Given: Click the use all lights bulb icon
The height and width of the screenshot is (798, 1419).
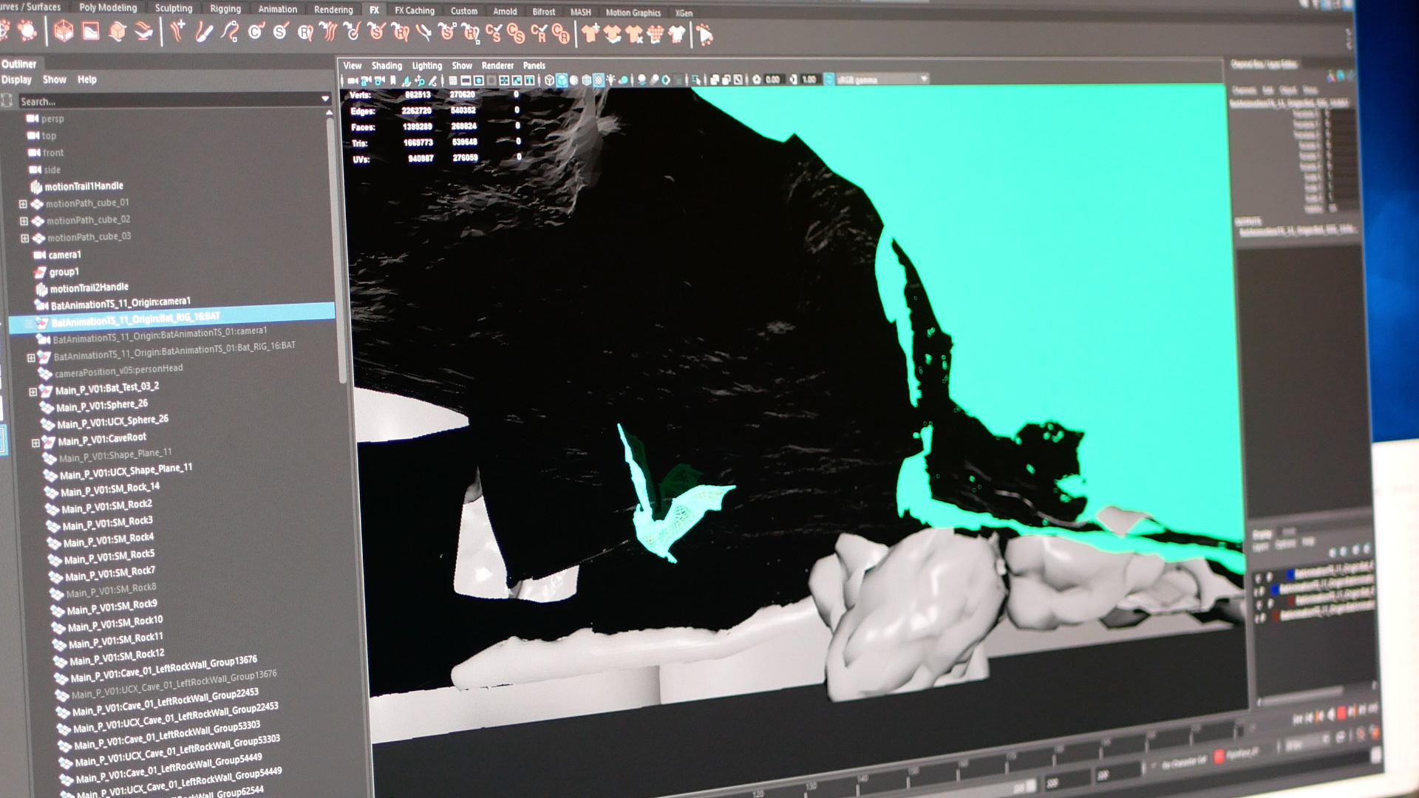Looking at the screenshot, I should (610, 80).
